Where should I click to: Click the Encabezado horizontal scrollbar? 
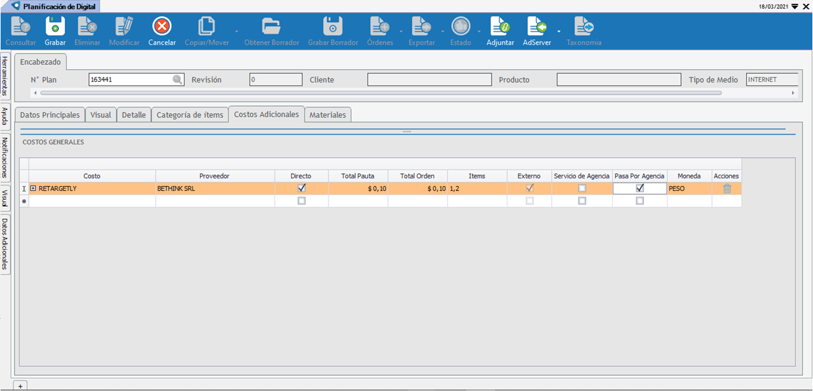381,93
